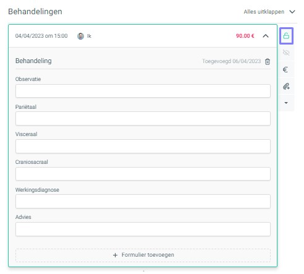
Task: Expand all via Alles uitklappen
Action: [x=269, y=12]
